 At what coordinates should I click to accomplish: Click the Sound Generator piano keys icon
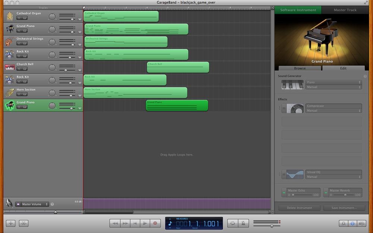pos(292,84)
